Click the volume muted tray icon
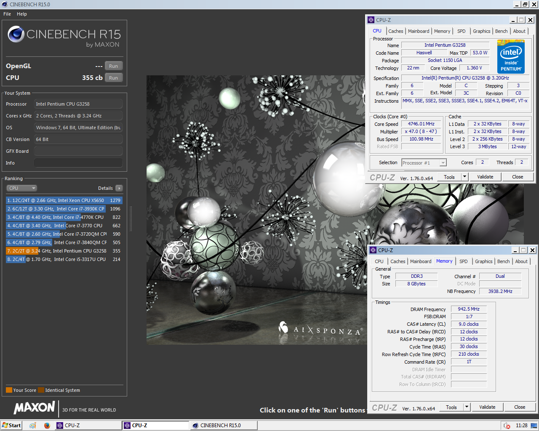The image size is (539, 431). 507,426
